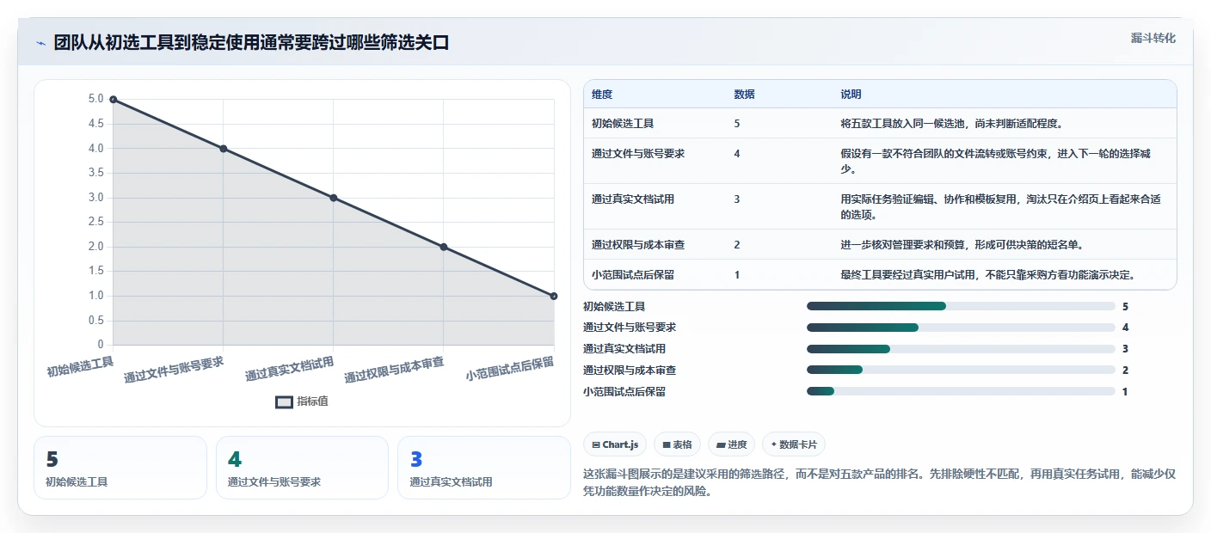
Task: Click the 说明 column header in the table
Action: [x=851, y=95]
